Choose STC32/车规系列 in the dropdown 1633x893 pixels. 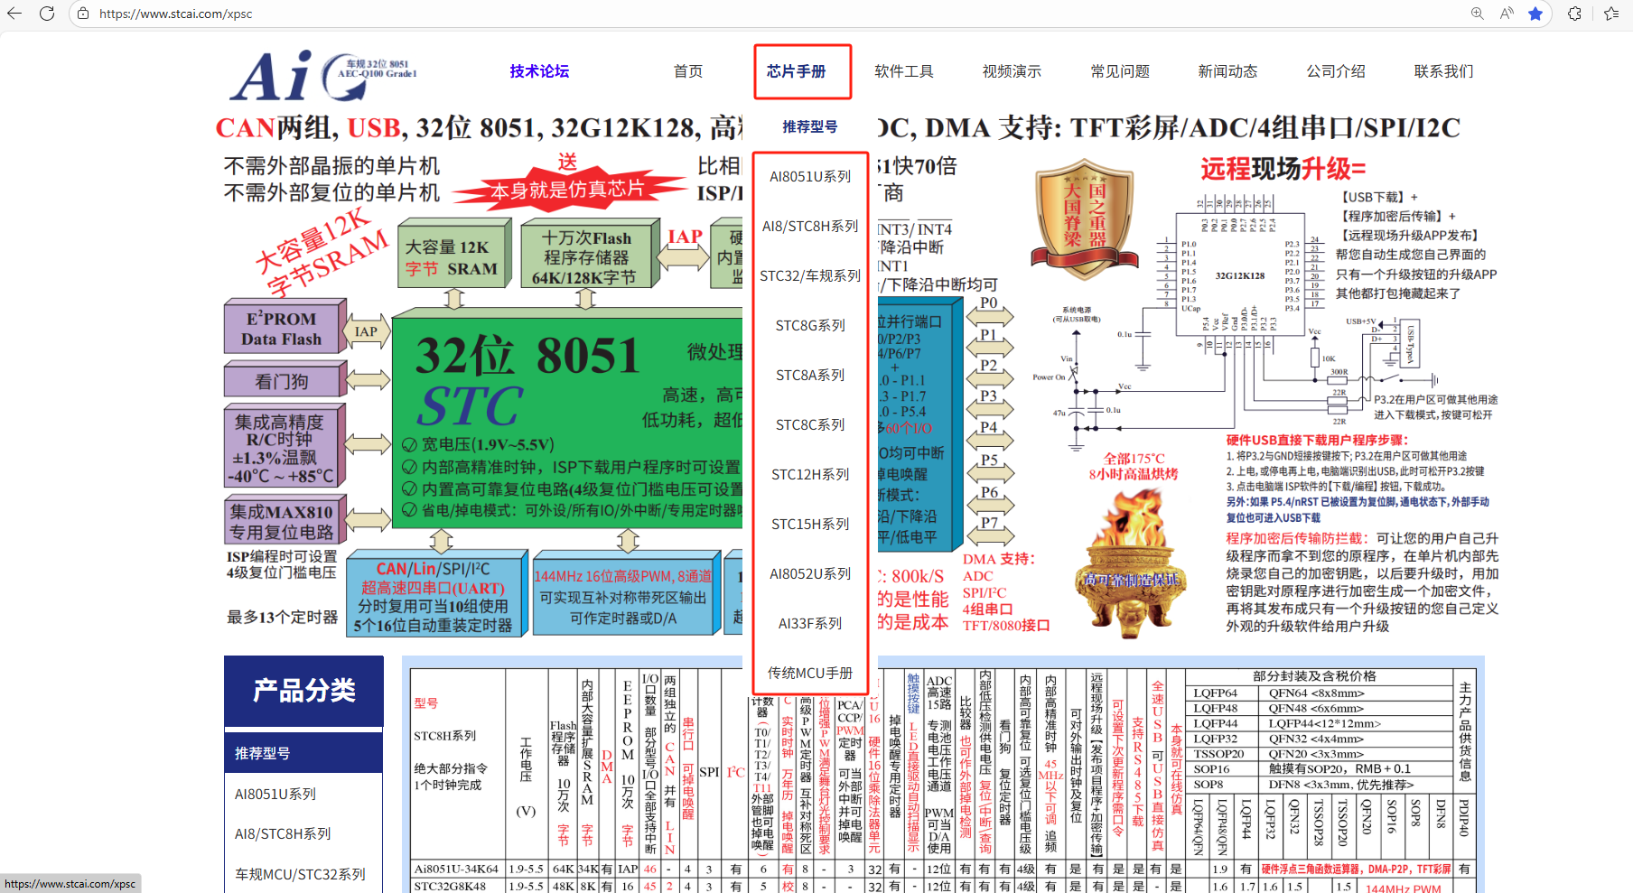tap(810, 276)
